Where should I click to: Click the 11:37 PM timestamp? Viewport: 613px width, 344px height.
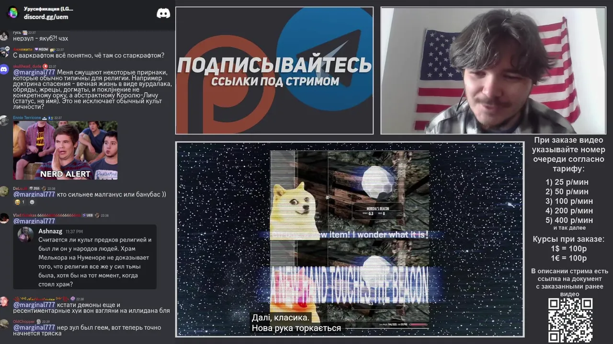74,232
